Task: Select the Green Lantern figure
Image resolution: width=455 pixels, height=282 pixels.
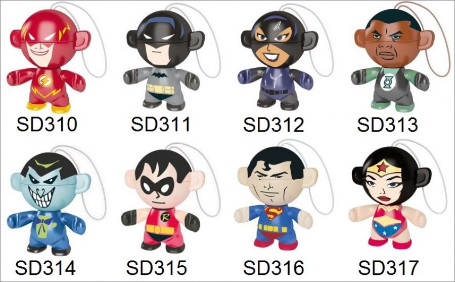Action: point(392,60)
